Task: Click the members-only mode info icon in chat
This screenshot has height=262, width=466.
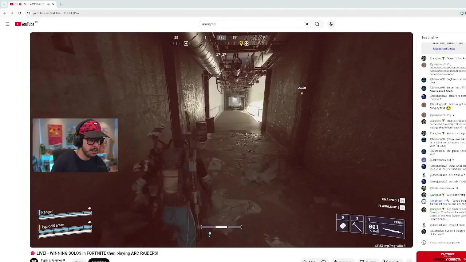Action: [424, 243]
